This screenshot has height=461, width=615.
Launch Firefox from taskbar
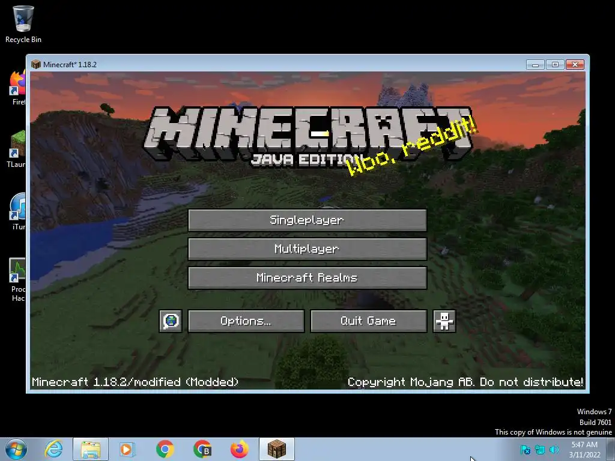coord(239,449)
